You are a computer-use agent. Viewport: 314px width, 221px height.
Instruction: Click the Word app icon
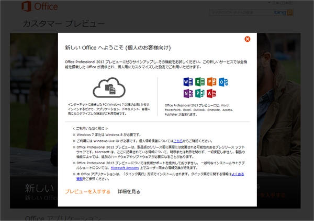pos(188,82)
